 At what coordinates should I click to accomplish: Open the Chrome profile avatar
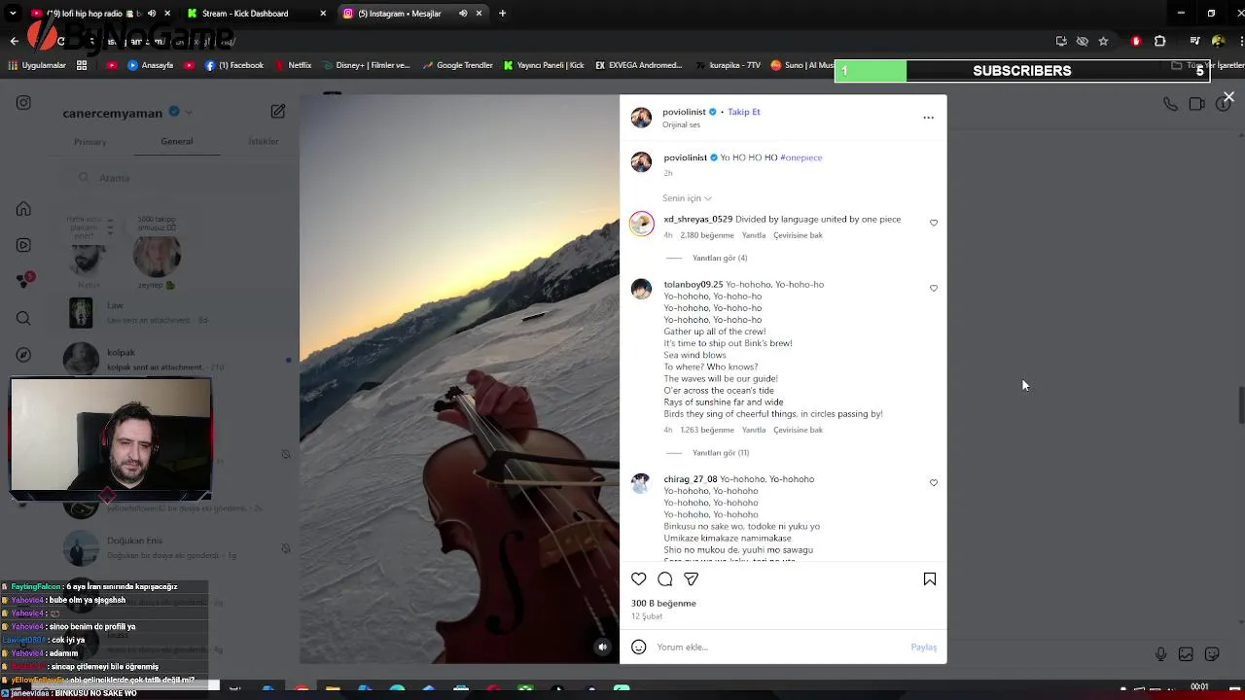(x=1219, y=41)
